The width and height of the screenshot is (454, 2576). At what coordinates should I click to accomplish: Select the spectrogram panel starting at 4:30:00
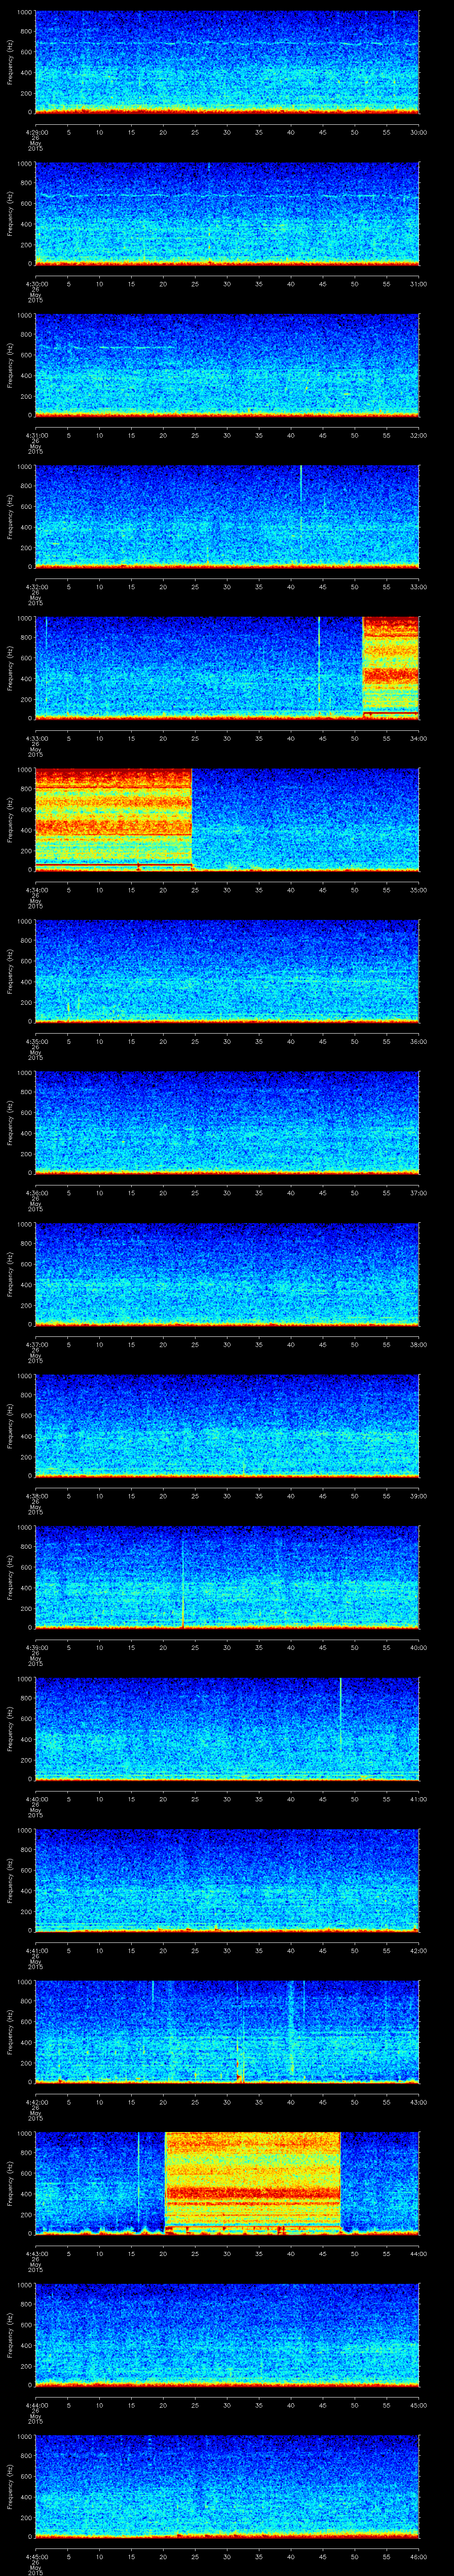coord(227,214)
